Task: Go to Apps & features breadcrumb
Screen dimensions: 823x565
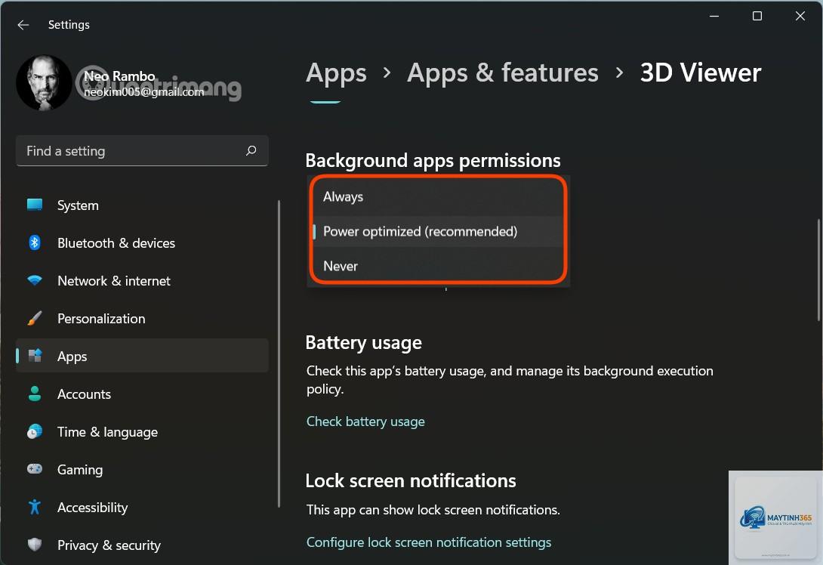Action: click(x=502, y=73)
